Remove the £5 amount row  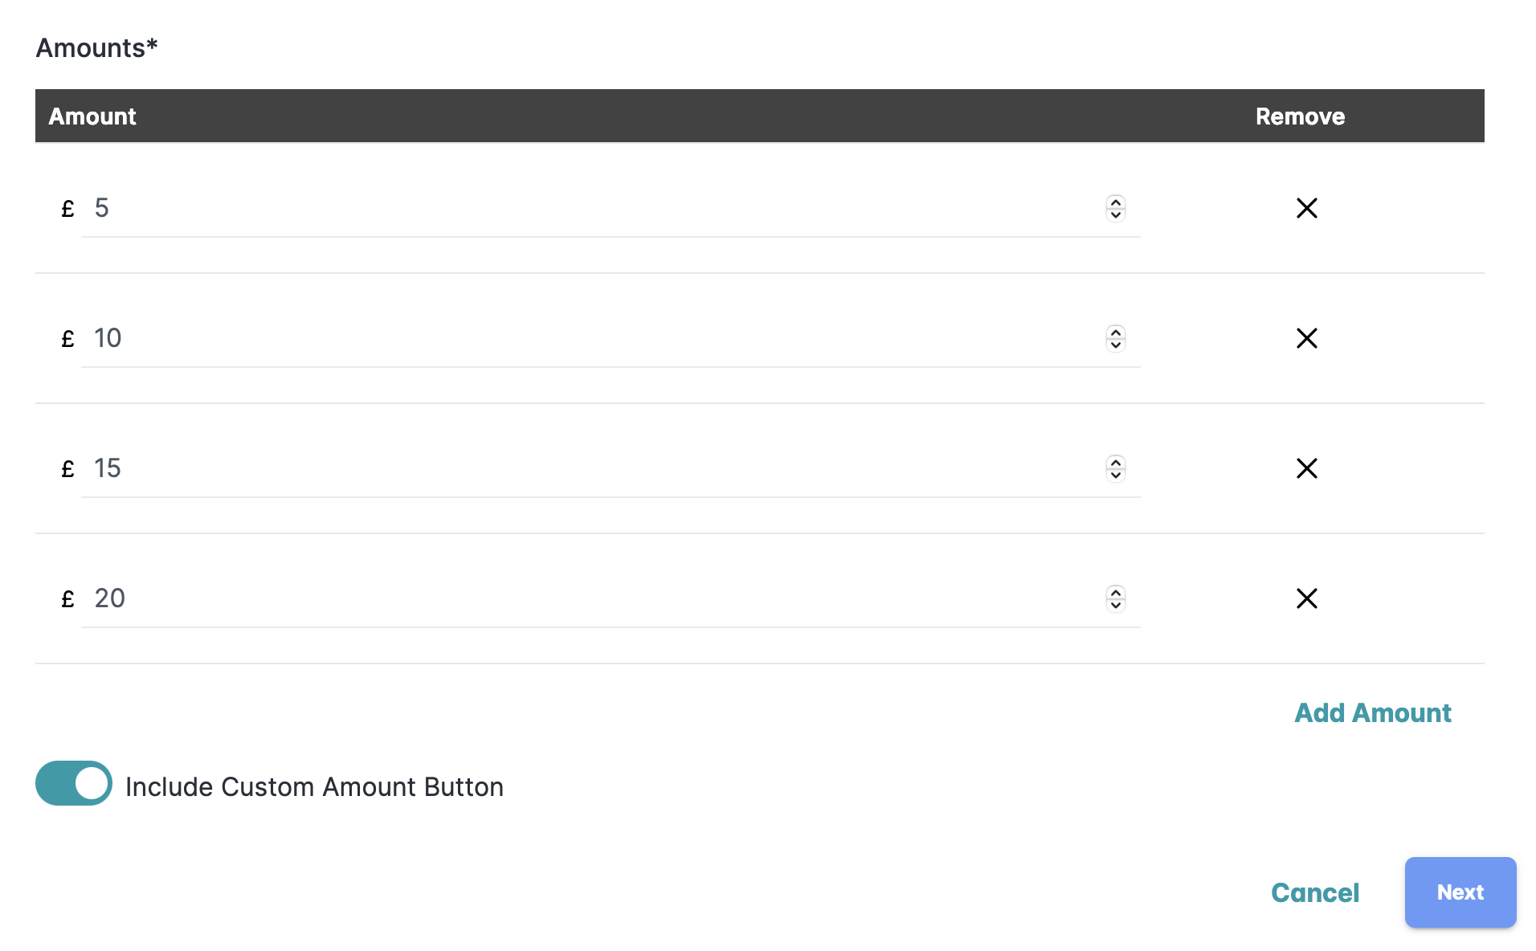[1306, 208]
